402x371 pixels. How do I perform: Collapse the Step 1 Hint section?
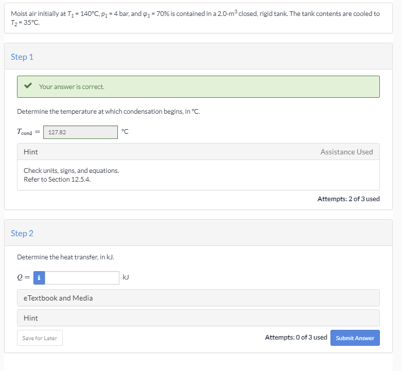point(31,152)
